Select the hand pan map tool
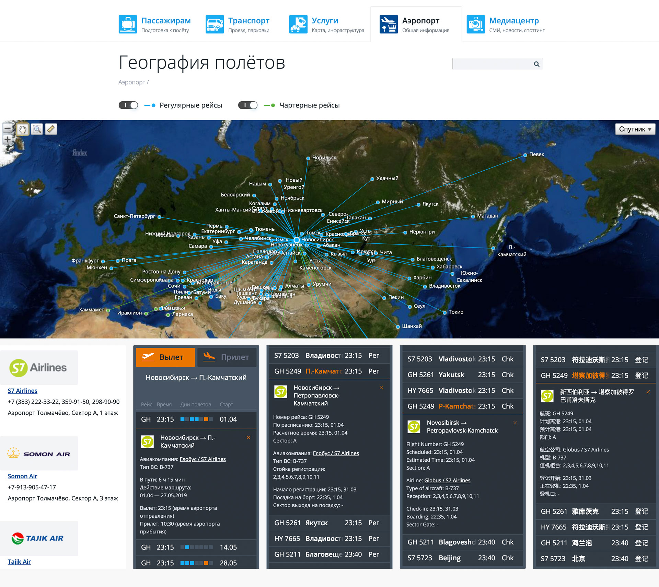 tap(23, 129)
